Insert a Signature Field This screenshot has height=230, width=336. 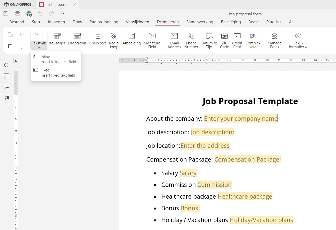click(x=152, y=40)
